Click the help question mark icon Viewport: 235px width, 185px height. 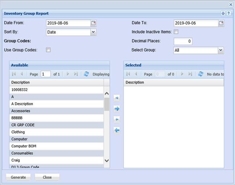228,13
